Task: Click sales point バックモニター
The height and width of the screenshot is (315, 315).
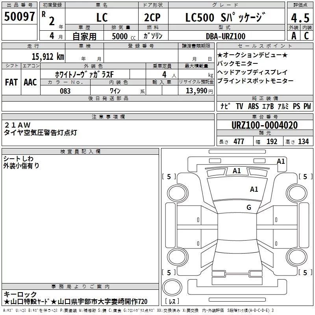Action: click(238, 63)
